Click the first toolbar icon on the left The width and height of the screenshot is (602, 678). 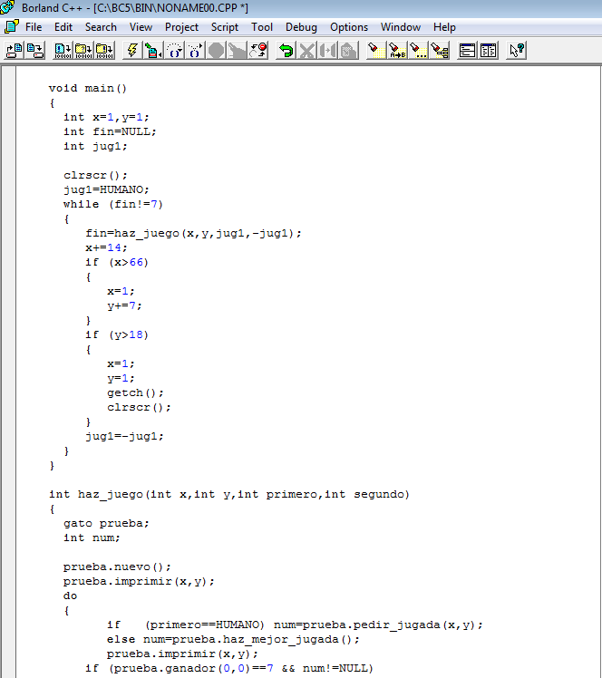(14, 51)
